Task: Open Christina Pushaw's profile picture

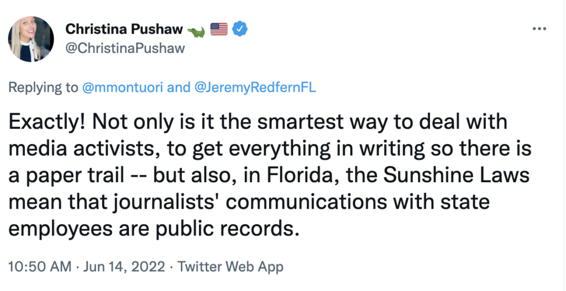Action: (31, 39)
